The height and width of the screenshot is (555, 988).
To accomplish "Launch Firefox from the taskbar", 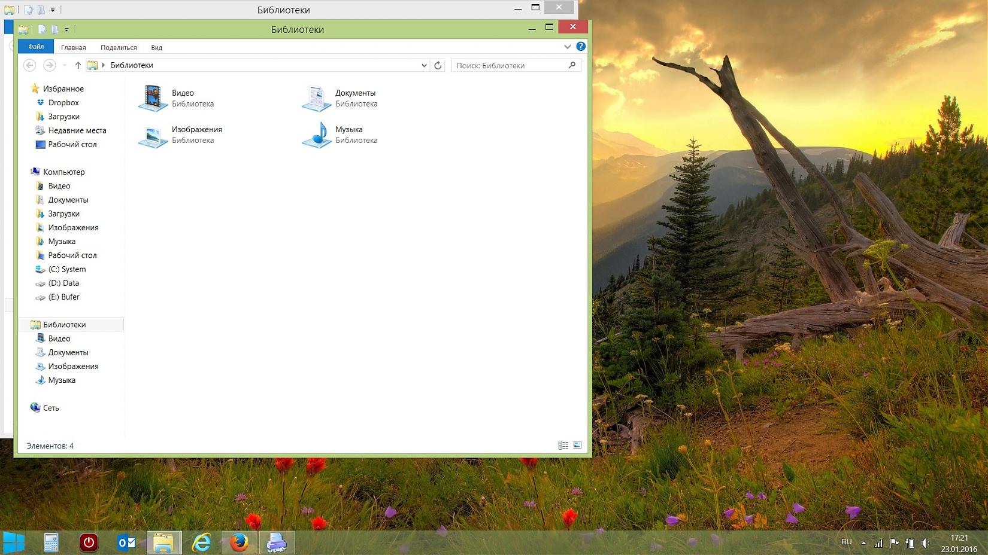I will [240, 542].
